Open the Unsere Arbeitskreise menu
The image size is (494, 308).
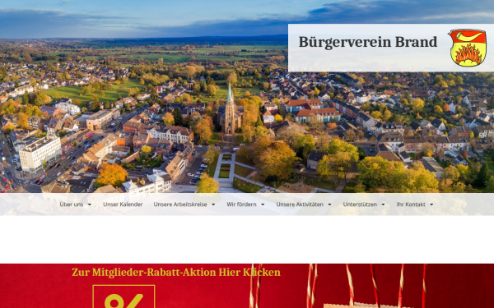pos(180,205)
